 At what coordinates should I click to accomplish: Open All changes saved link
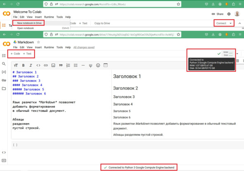click(84, 47)
